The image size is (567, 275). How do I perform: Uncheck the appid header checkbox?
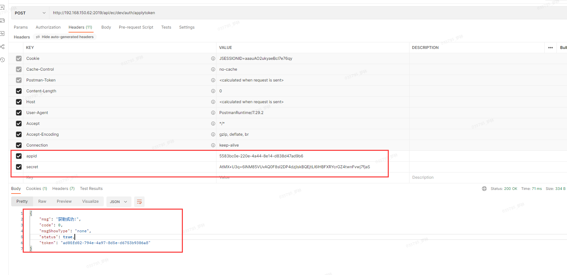(19, 156)
